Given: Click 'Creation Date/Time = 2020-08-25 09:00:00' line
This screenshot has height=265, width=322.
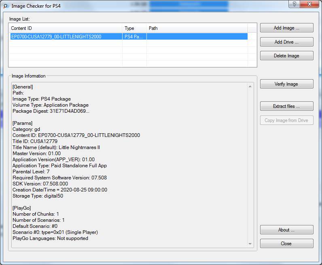Looking at the screenshot, I should click(60, 190).
